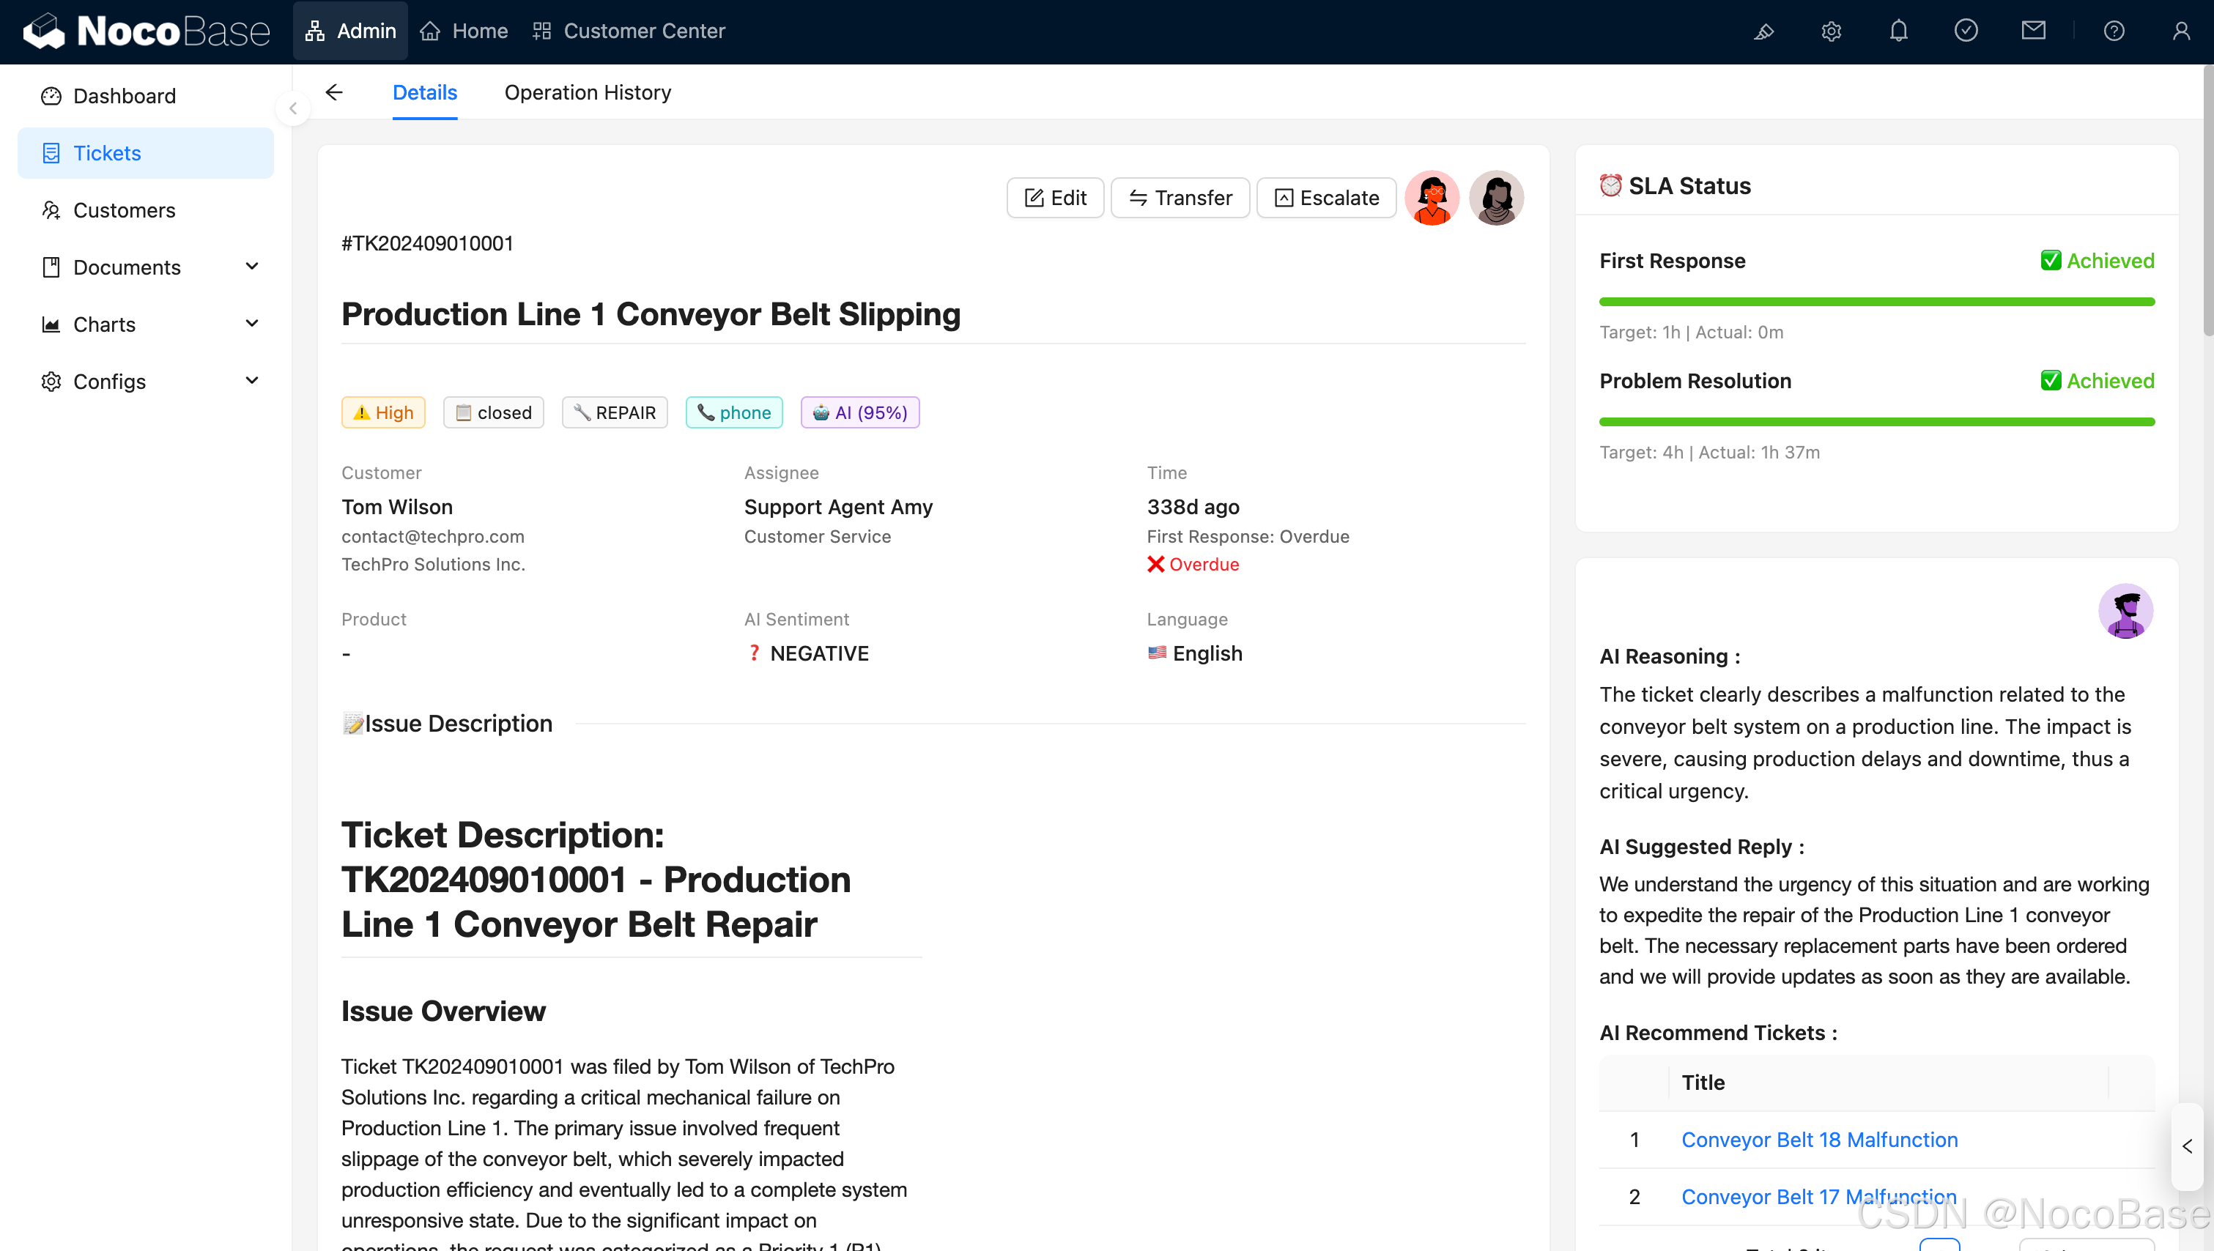Click the AI employee purple avatar
This screenshot has height=1251, width=2214.
click(x=2125, y=611)
